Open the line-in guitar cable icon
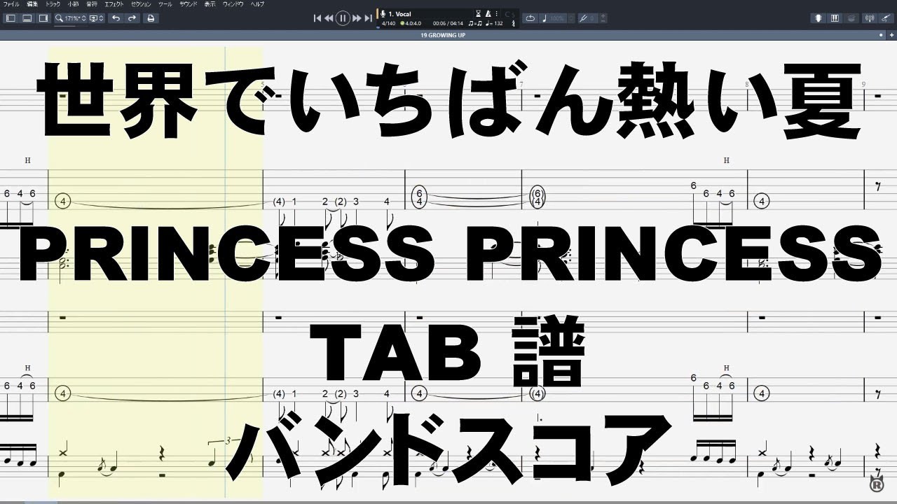The height and width of the screenshot is (504, 897). 884,18
